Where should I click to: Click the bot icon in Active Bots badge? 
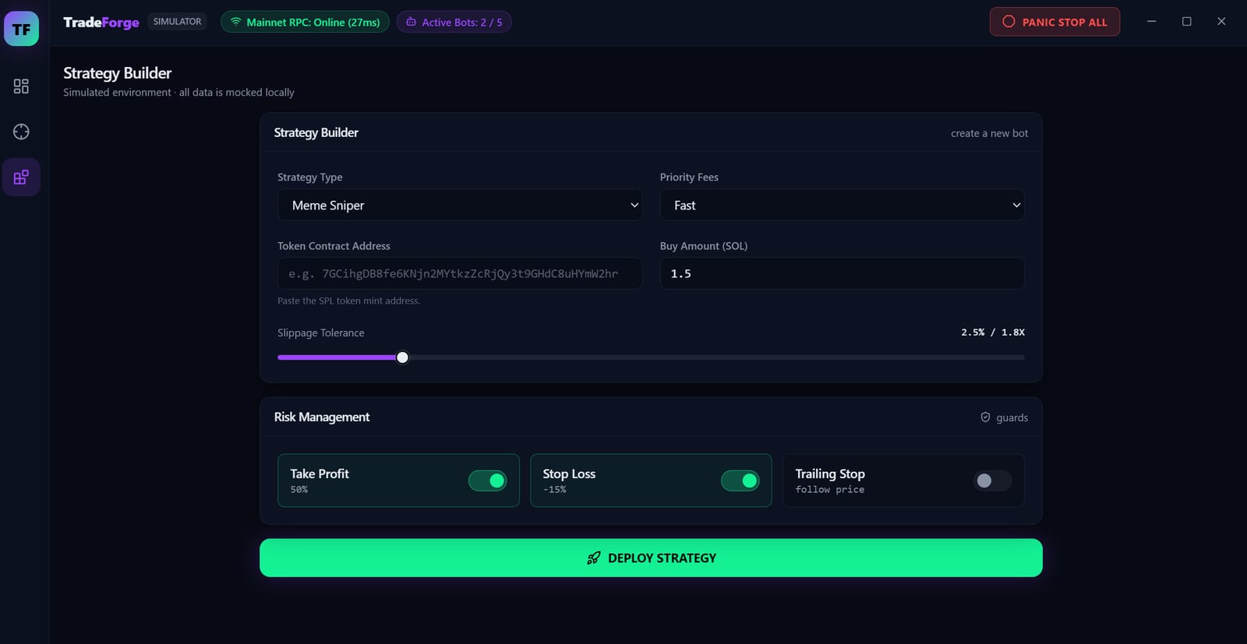(411, 22)
